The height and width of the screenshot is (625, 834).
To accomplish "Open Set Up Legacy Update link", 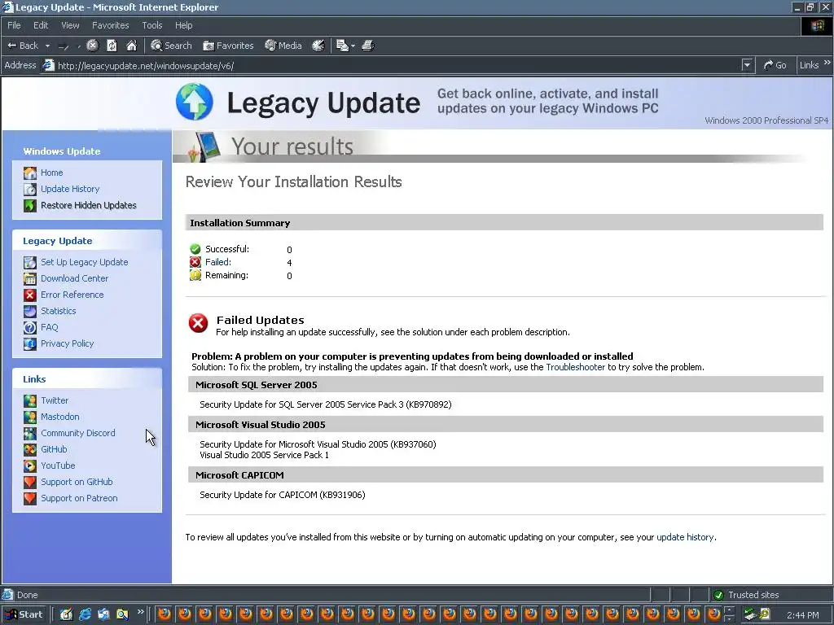I will [x=84, y=262].
